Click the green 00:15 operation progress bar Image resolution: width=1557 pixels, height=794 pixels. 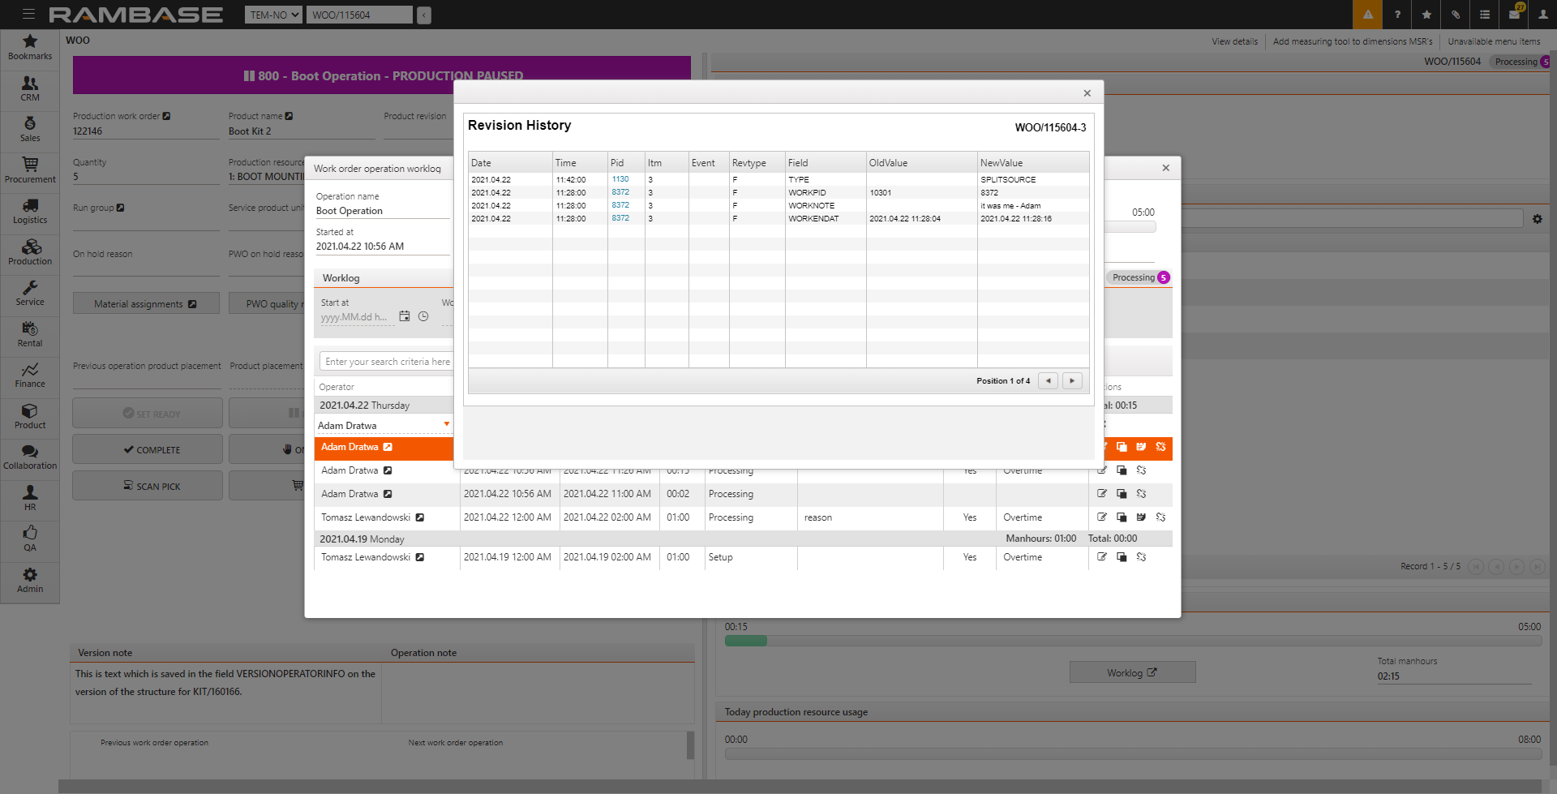coord(745,641)
